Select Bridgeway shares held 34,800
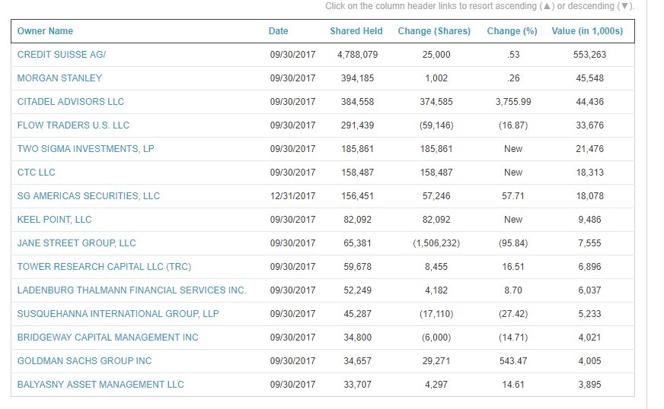 (x=357, y=338)
